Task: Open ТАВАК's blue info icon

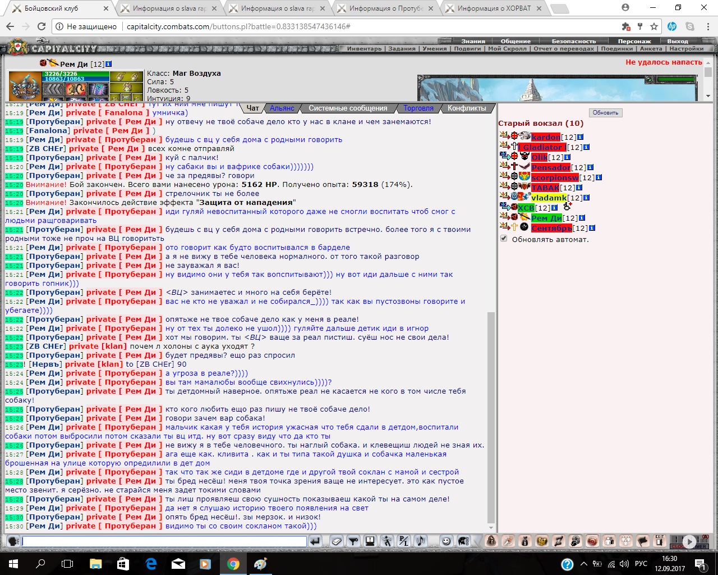Action: pyautogui.click(x=579, y=188)
